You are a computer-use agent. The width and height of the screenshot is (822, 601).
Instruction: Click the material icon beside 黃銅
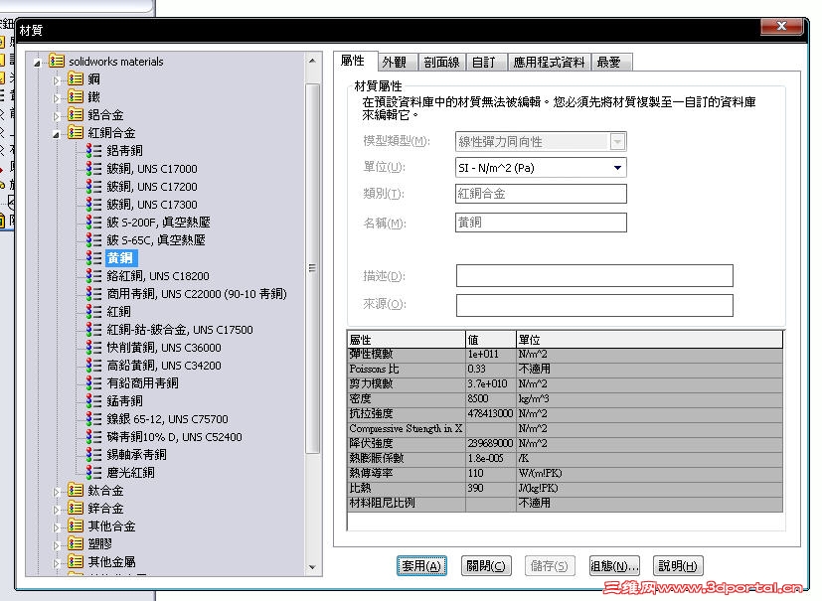coord(93,258)
